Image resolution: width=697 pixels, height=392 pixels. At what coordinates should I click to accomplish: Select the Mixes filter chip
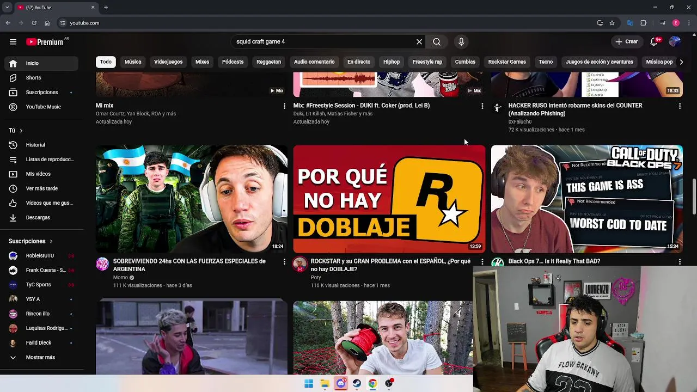click(x=202, y=62)
